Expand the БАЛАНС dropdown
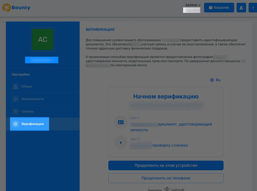The height and width of the screenshot is (191, 257). point(193,5)
